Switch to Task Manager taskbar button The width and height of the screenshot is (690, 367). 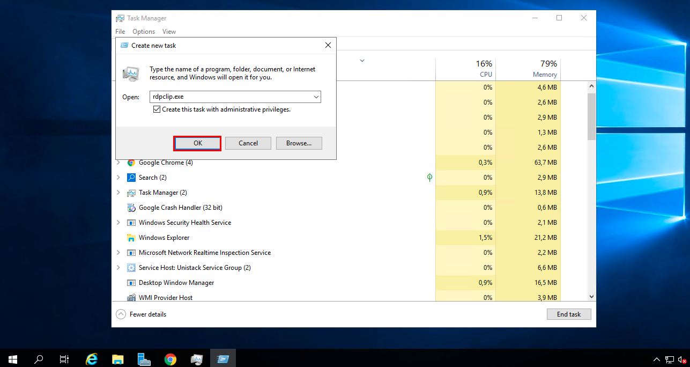[x=197, y=359]
